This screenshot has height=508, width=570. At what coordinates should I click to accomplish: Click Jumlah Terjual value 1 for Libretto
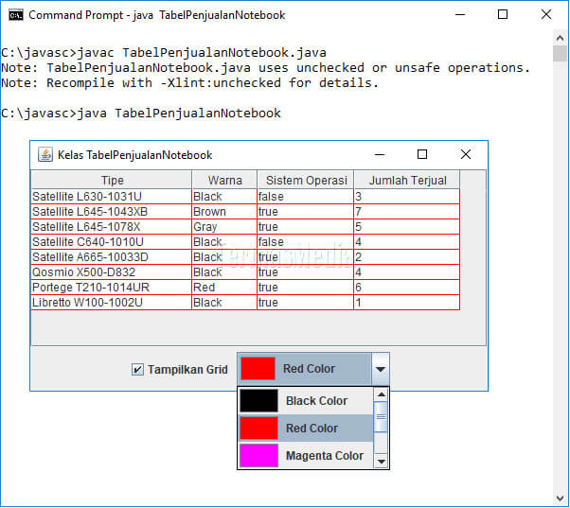click(x=407, y=302)
